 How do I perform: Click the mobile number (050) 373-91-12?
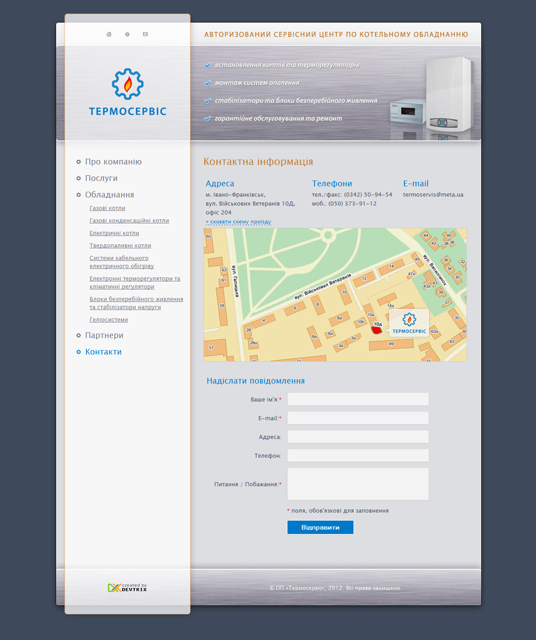352,204
